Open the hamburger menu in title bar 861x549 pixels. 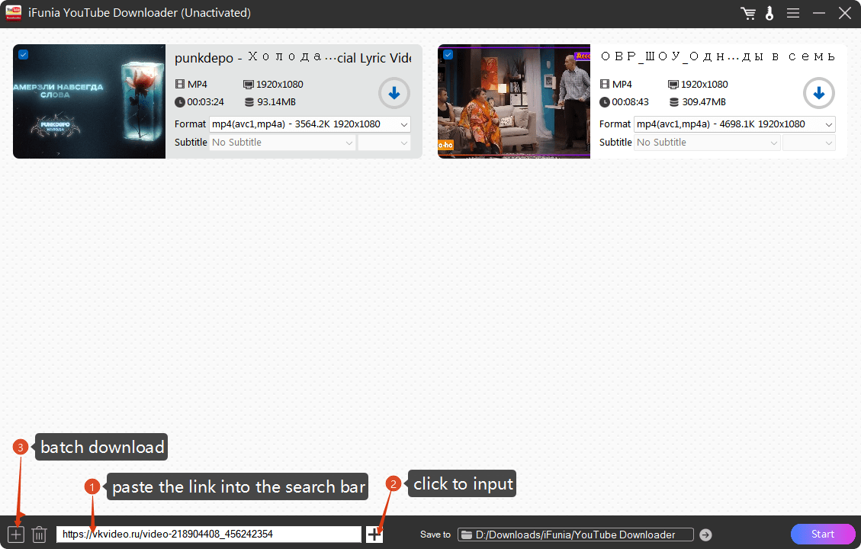pyautogui.click(x=793, y=13)
